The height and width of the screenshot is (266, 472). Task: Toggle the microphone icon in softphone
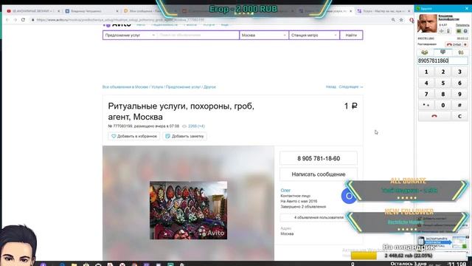pyautogui.click(x=448, y=31)
